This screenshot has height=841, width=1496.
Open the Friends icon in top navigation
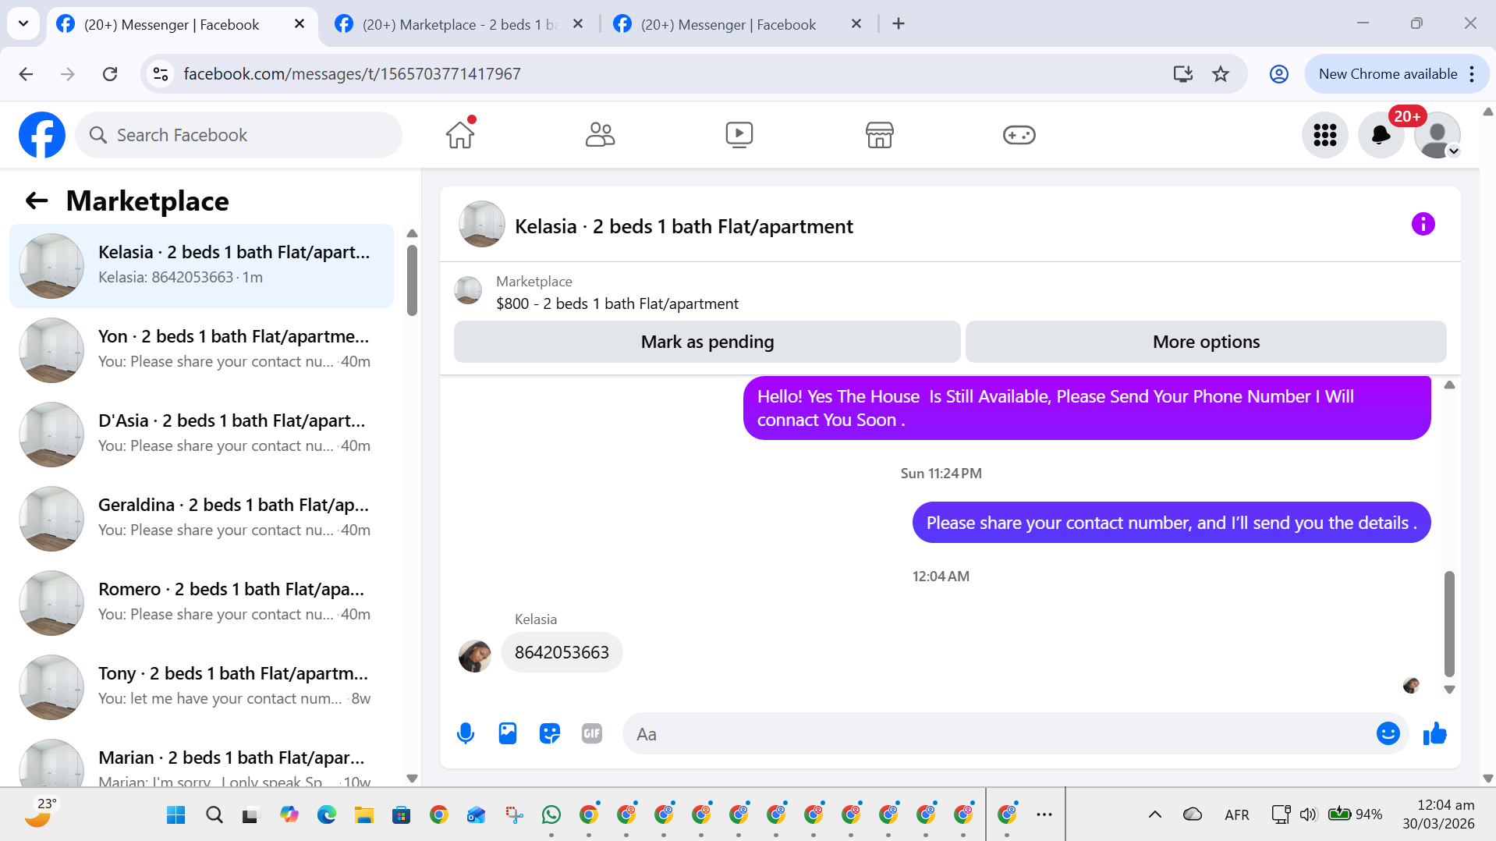(x=600, y=135)
